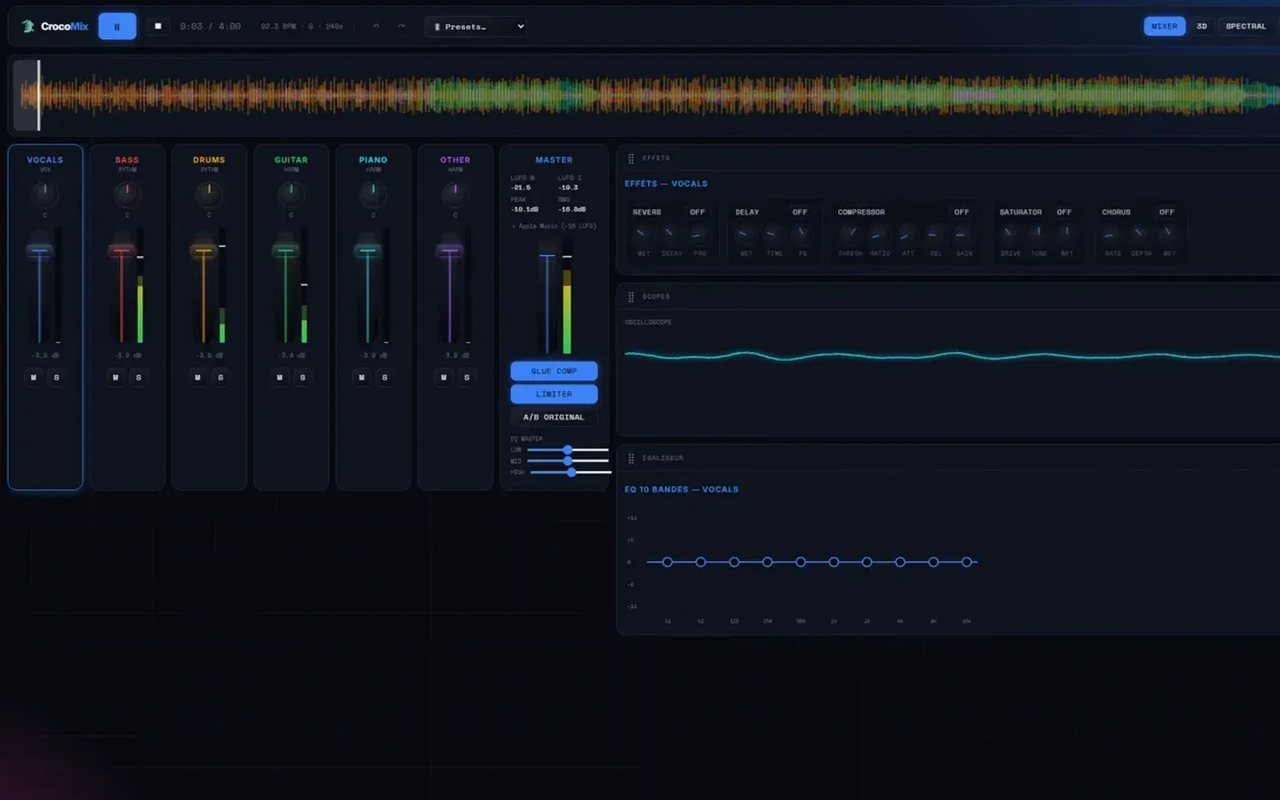Click the OTHER pan knob

455,193
